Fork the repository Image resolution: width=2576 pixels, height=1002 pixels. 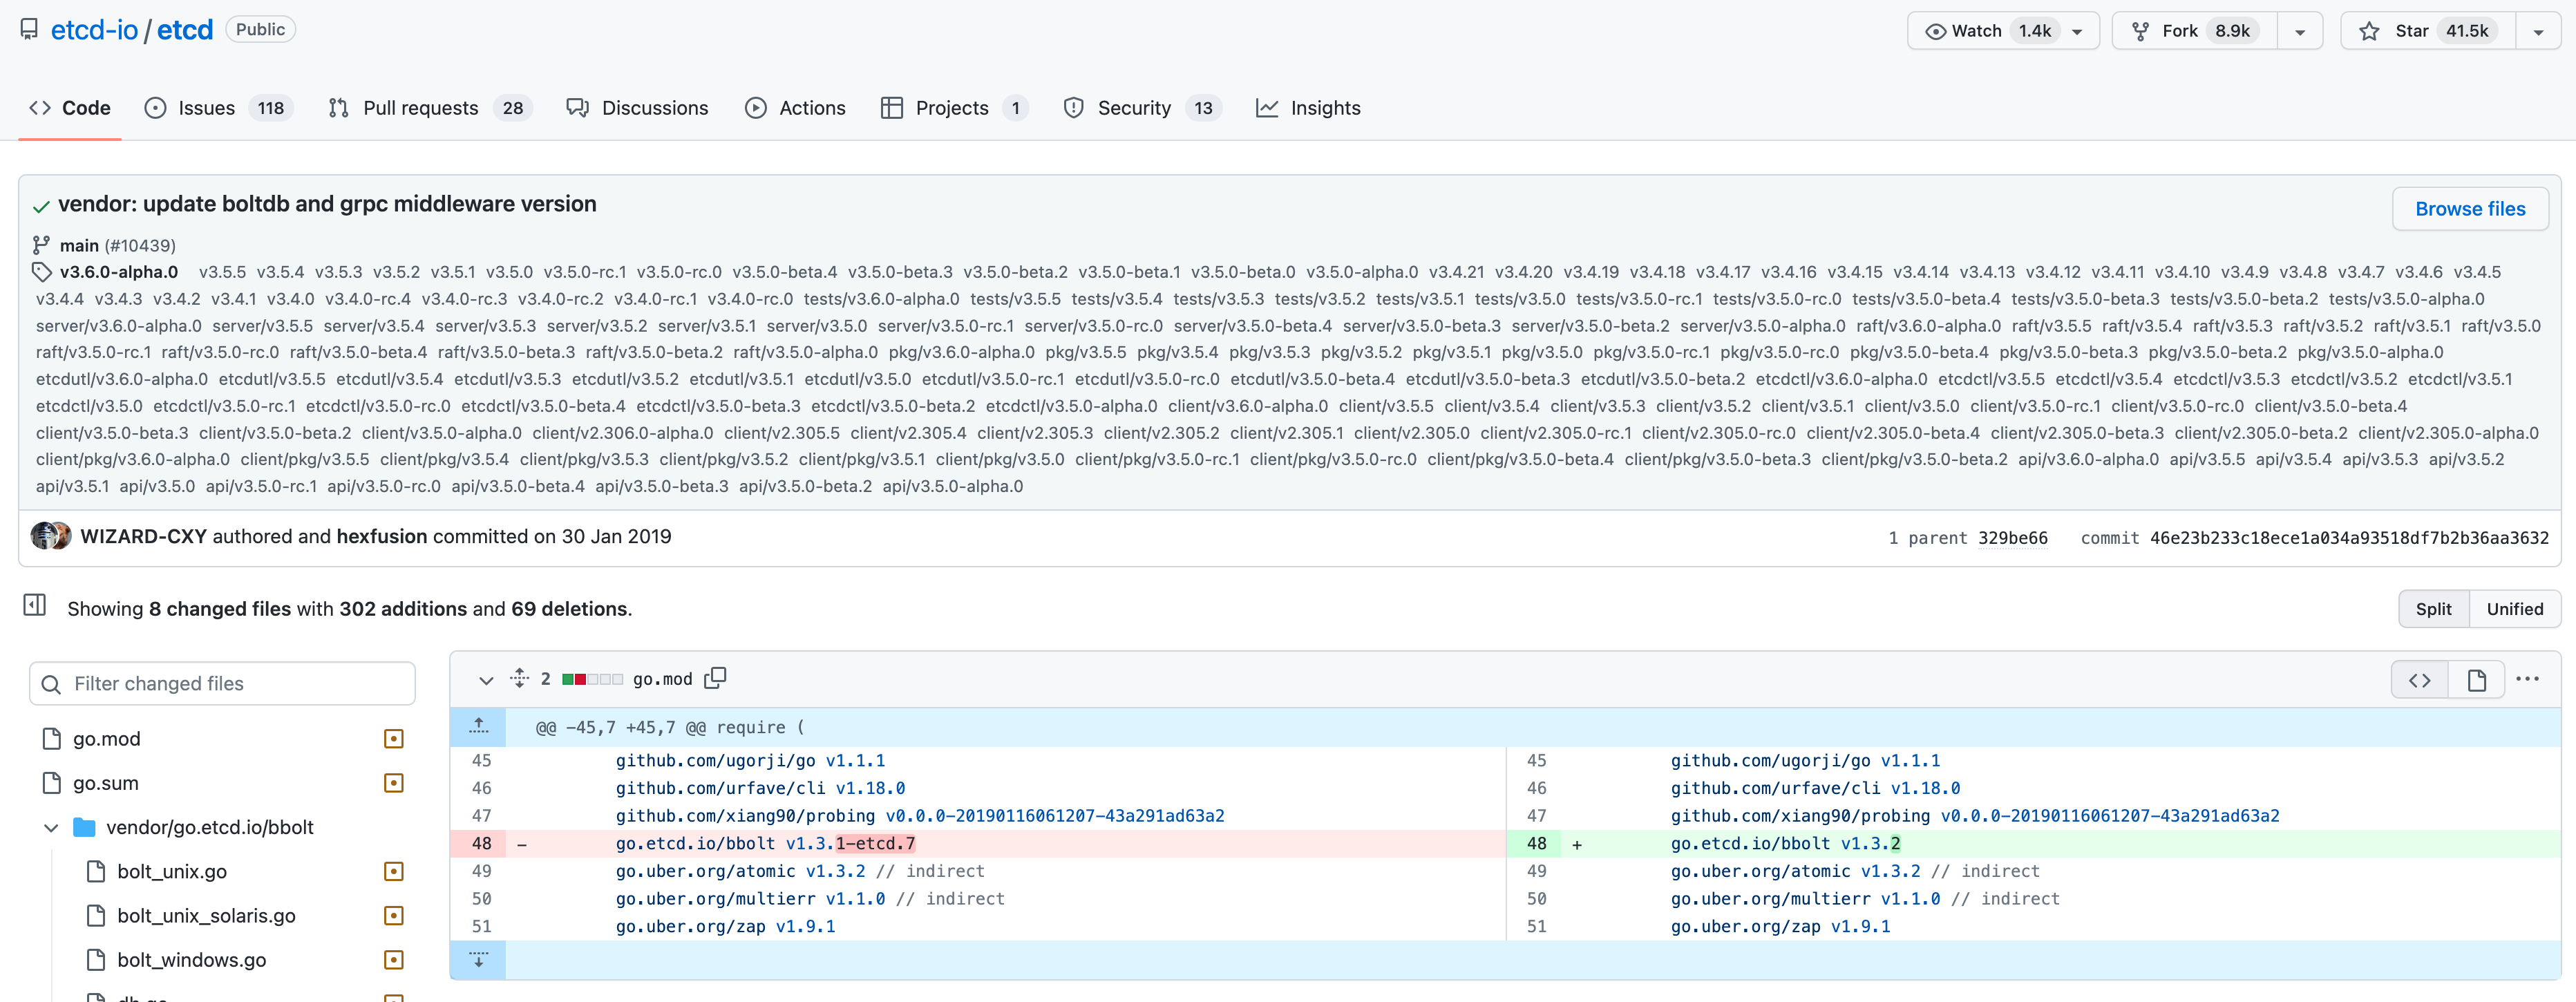2195,31
